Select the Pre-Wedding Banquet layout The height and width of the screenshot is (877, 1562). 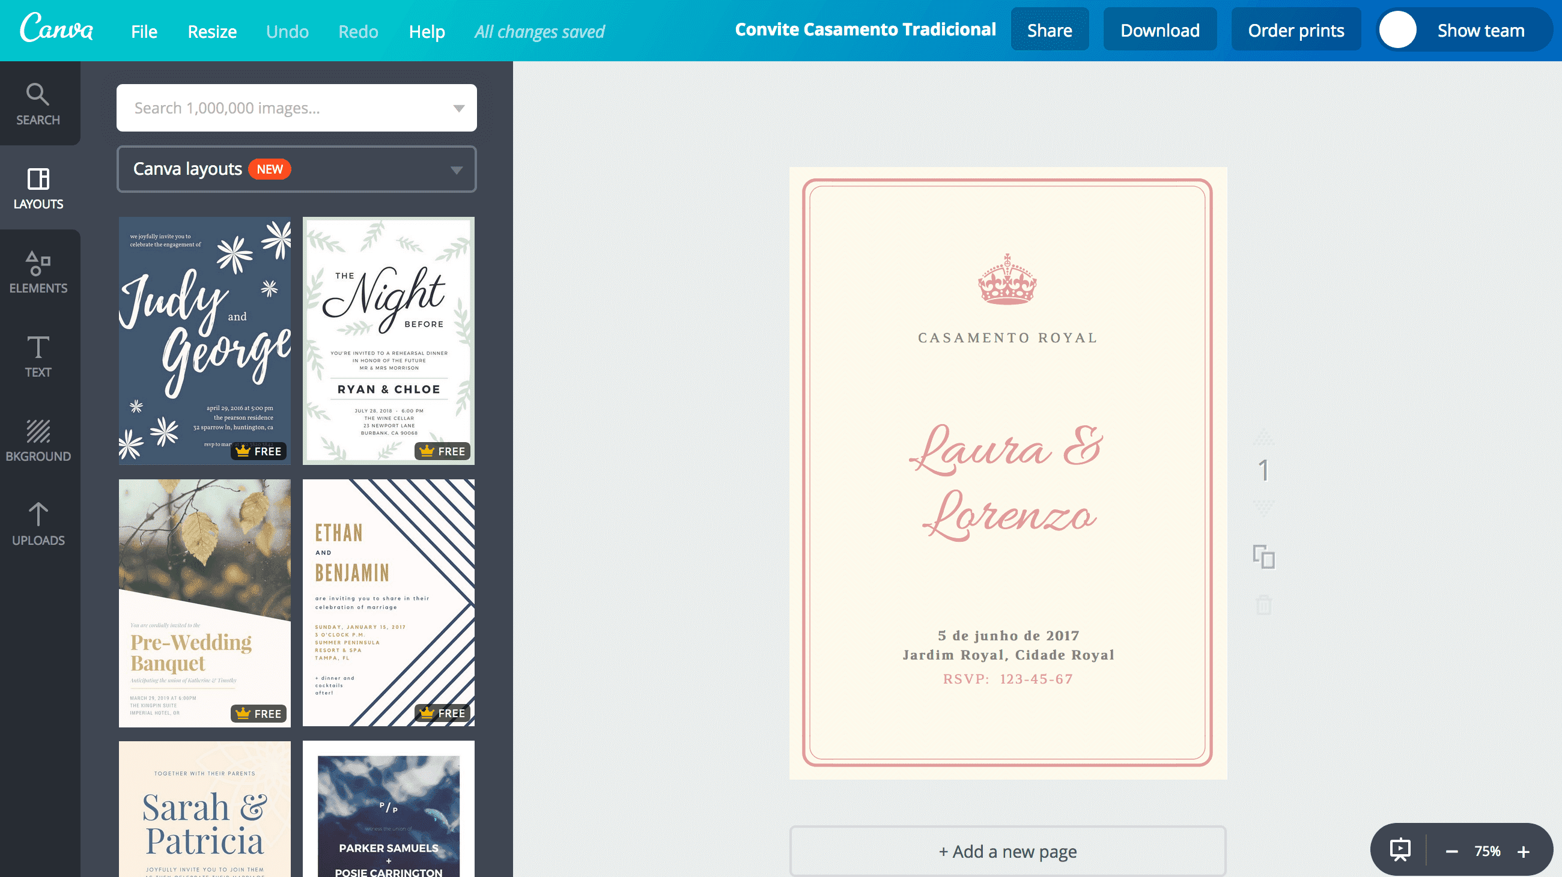(x=205, y=603)
